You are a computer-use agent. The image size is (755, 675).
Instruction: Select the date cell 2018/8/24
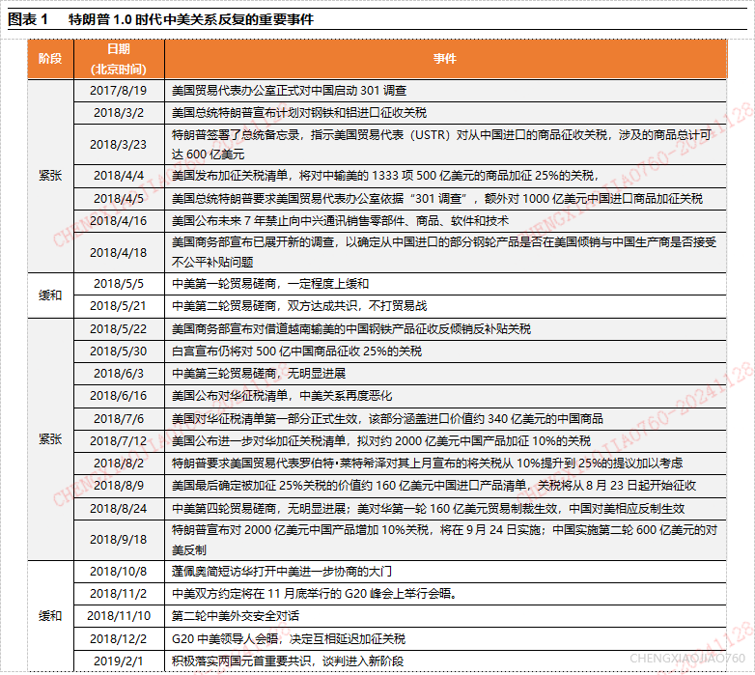pyautogui.click(x=119, y=508)
